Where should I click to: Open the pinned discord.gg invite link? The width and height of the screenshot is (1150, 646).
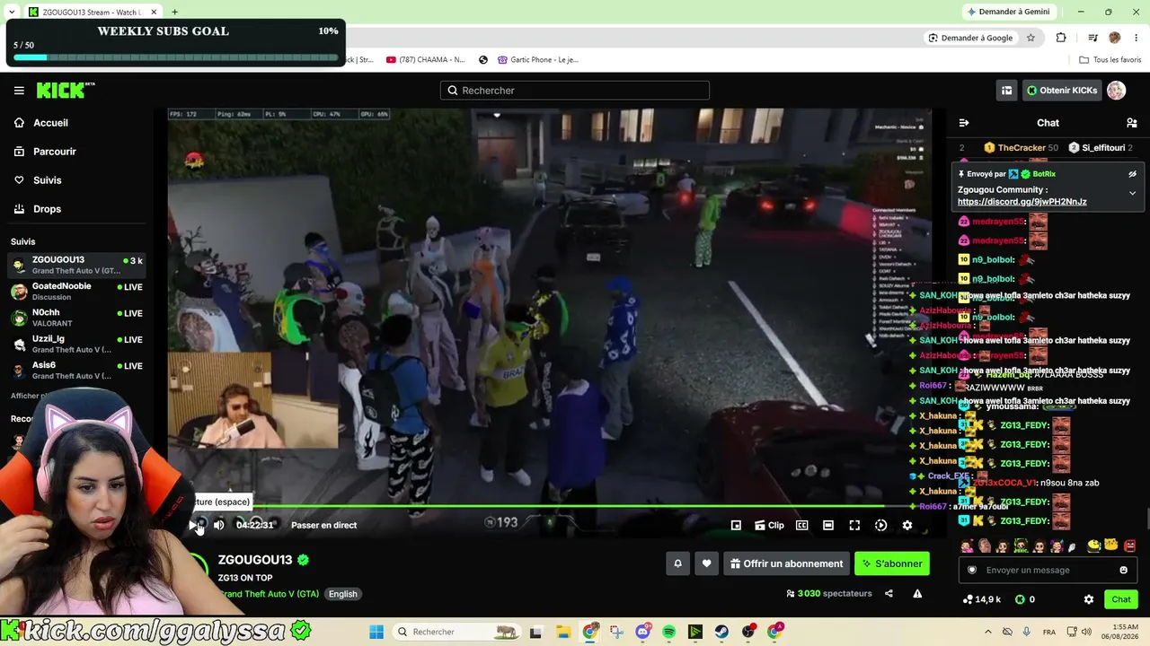point(1022,202)
